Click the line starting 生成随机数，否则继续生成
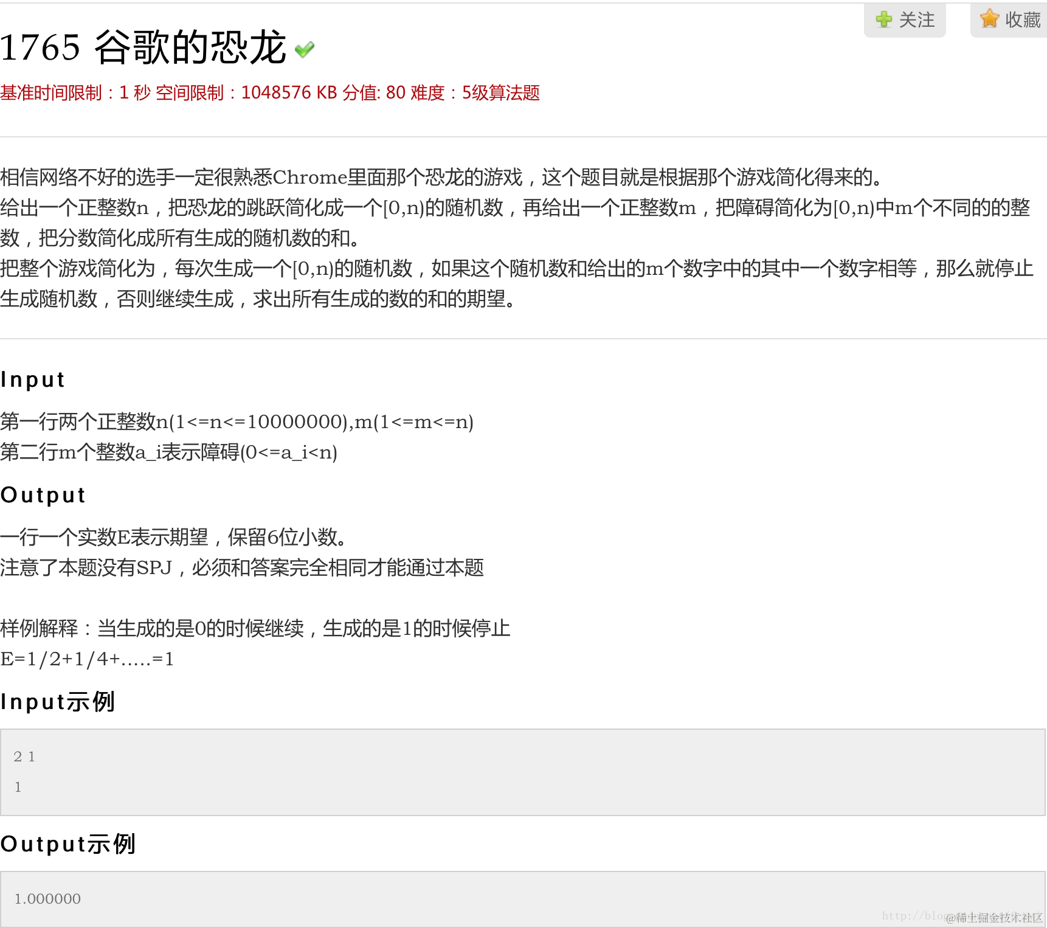 click(x=258, y=299)
